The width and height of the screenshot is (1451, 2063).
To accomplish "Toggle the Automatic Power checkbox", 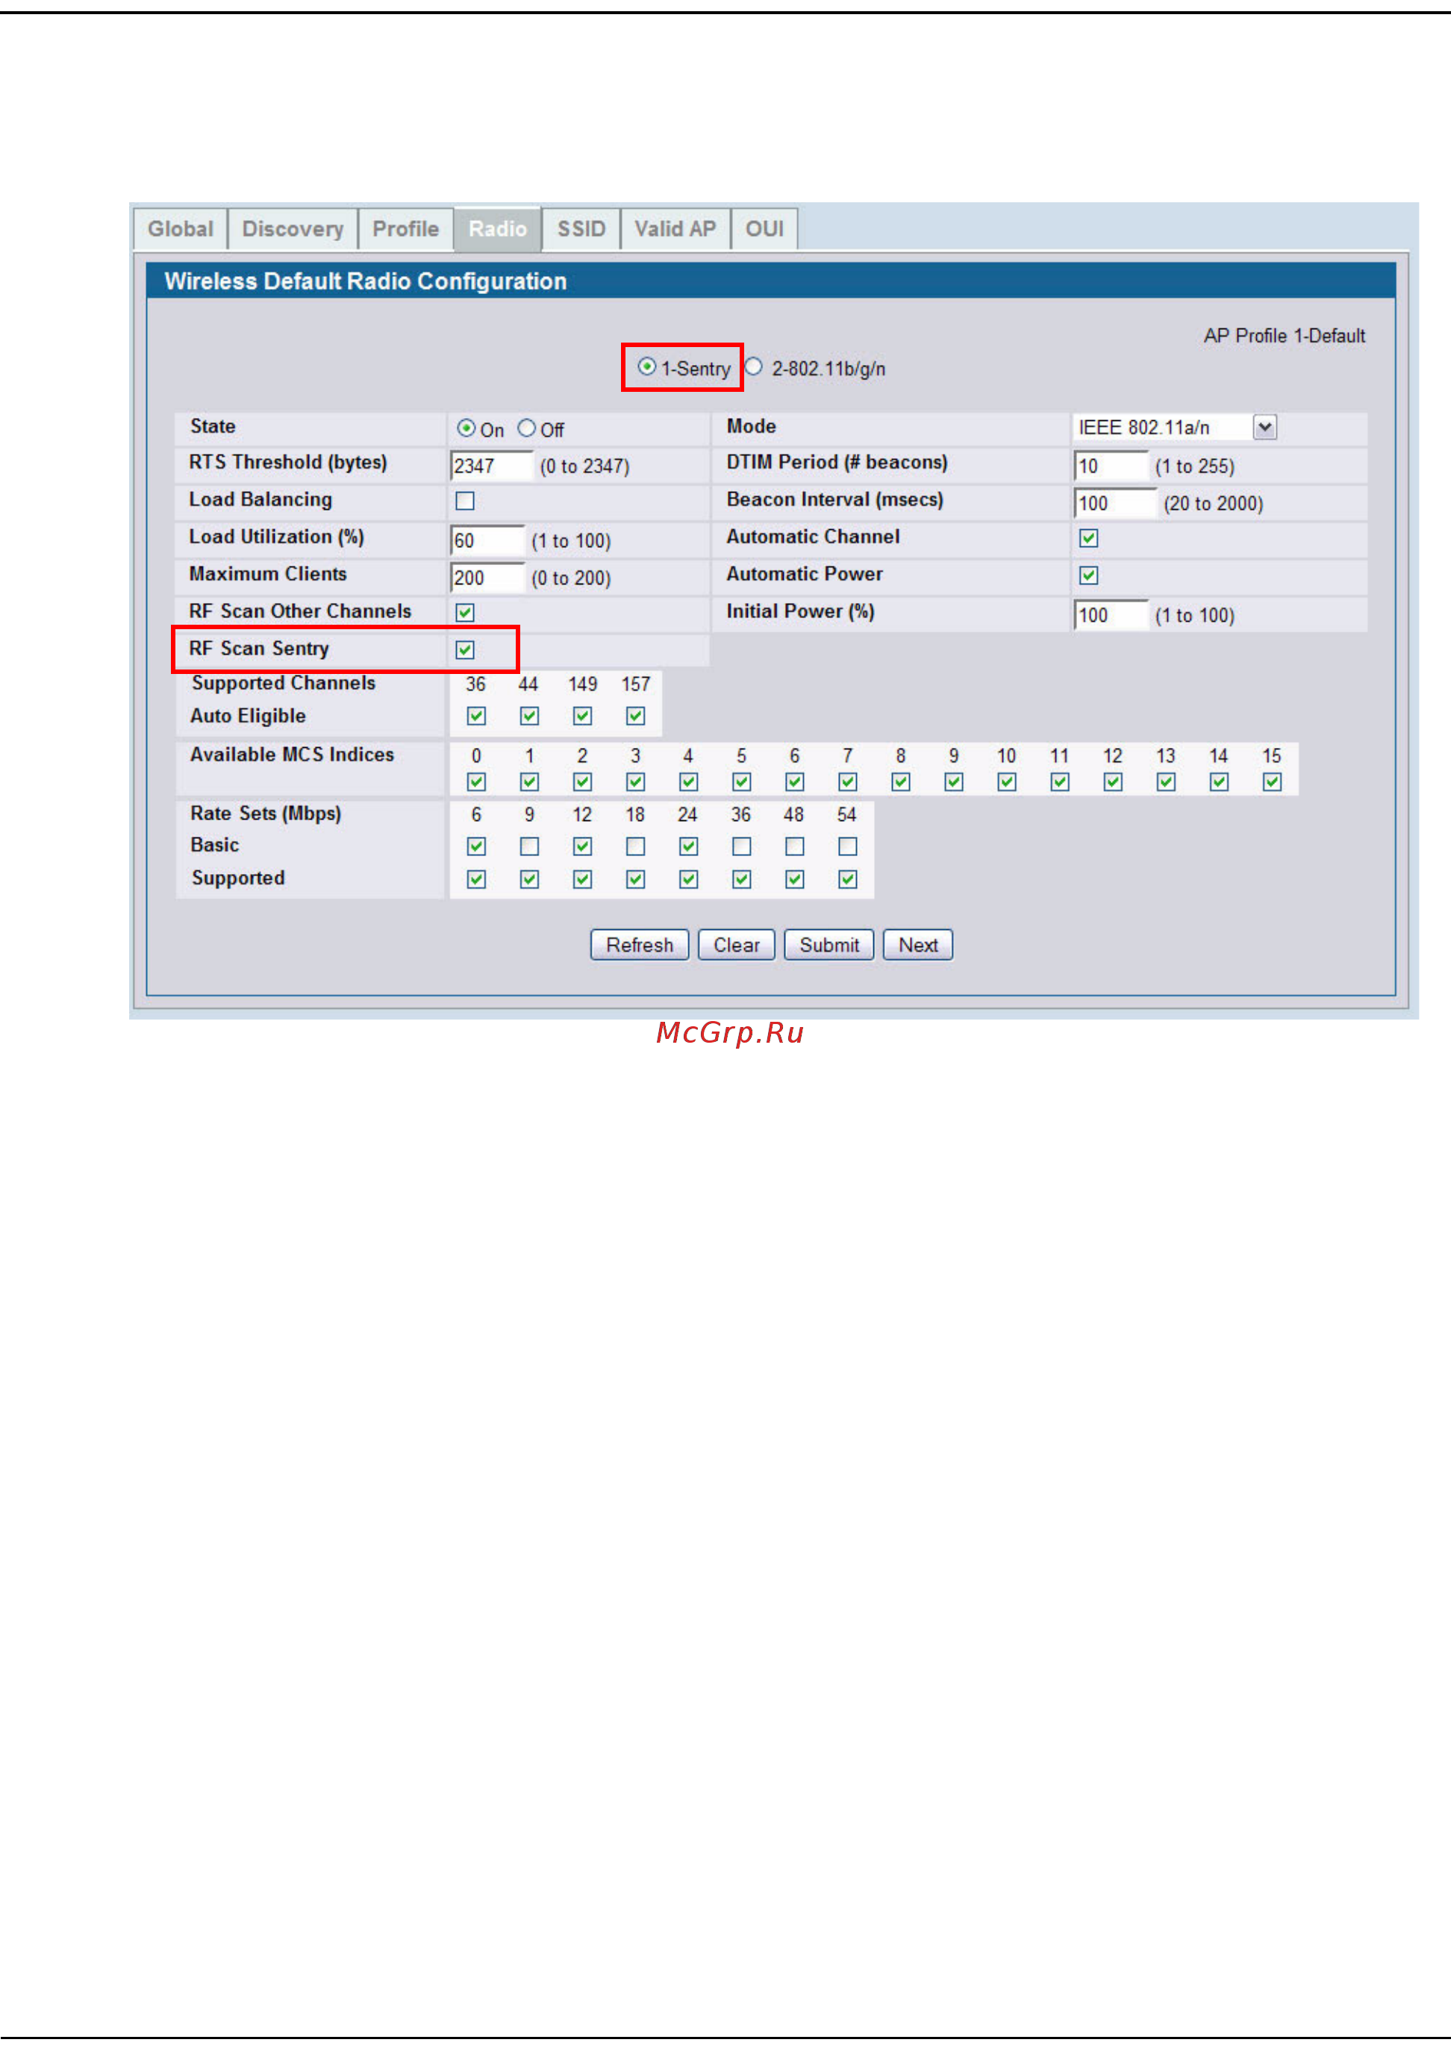I will pos(1089,575).
